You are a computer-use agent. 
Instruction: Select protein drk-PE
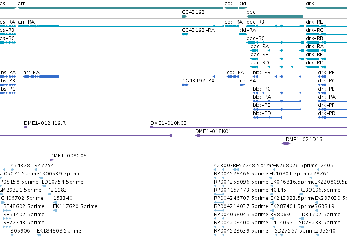[x=332, y=77]
